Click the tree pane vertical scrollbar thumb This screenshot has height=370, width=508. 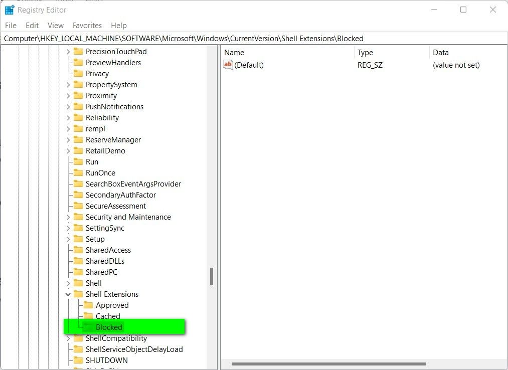[x=212, y=276]
